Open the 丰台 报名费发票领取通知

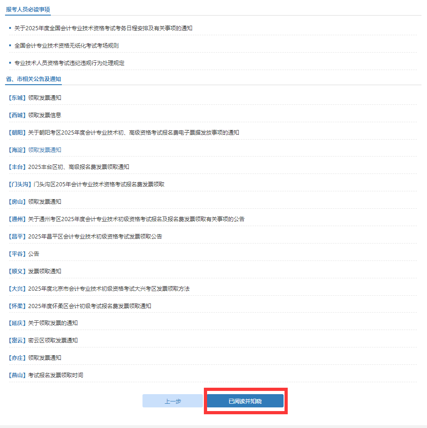pyautogui.click(x=78, y=167)
